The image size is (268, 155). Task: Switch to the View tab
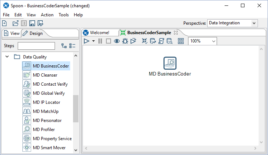point(12,33)
